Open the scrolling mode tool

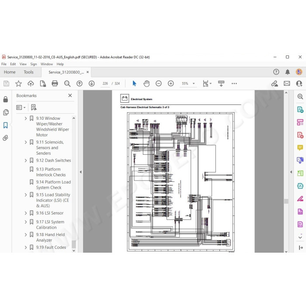point(221,83)
